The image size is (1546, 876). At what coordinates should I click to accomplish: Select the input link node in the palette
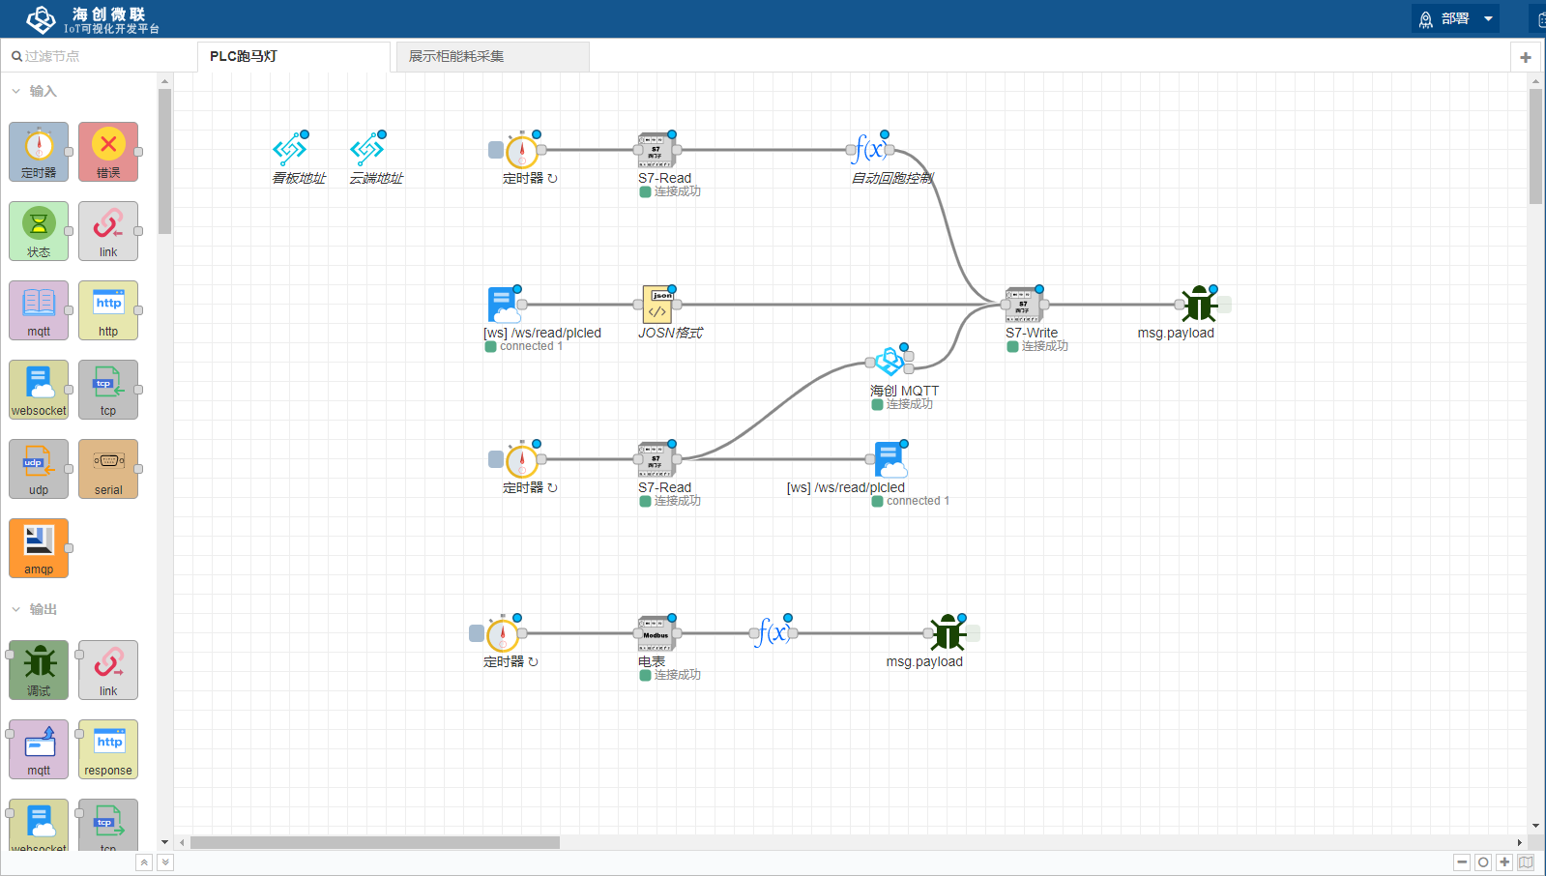click(108, 231)
